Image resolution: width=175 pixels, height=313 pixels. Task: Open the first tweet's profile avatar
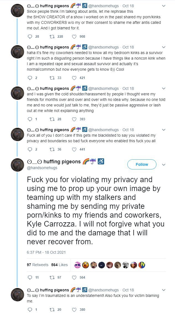coord(17,11)
